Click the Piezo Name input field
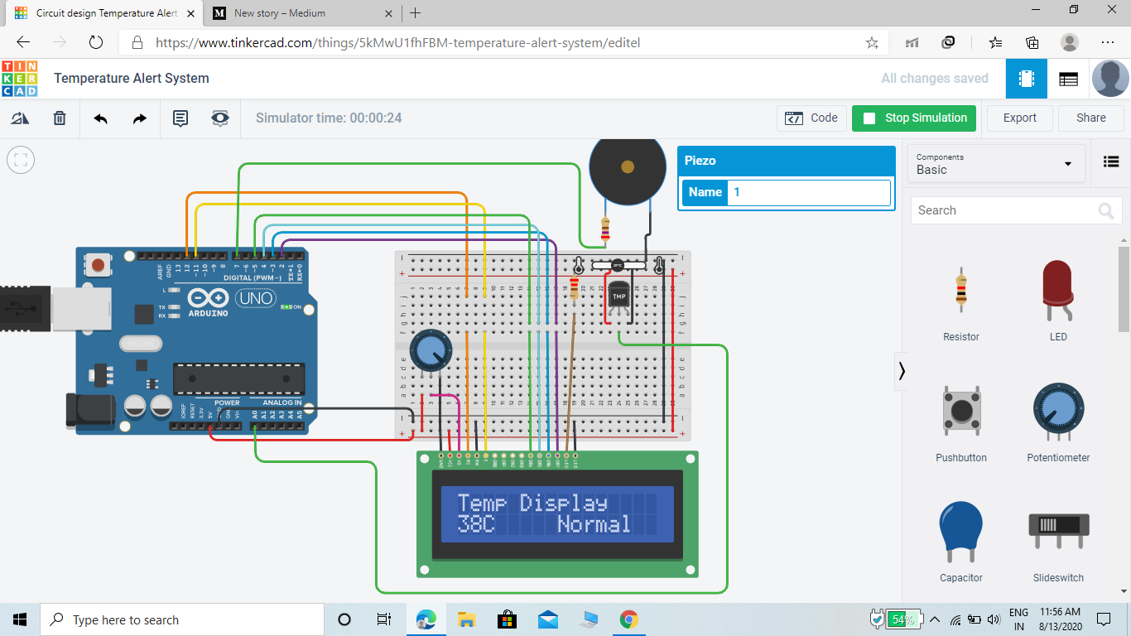 (x=807, y=192)
